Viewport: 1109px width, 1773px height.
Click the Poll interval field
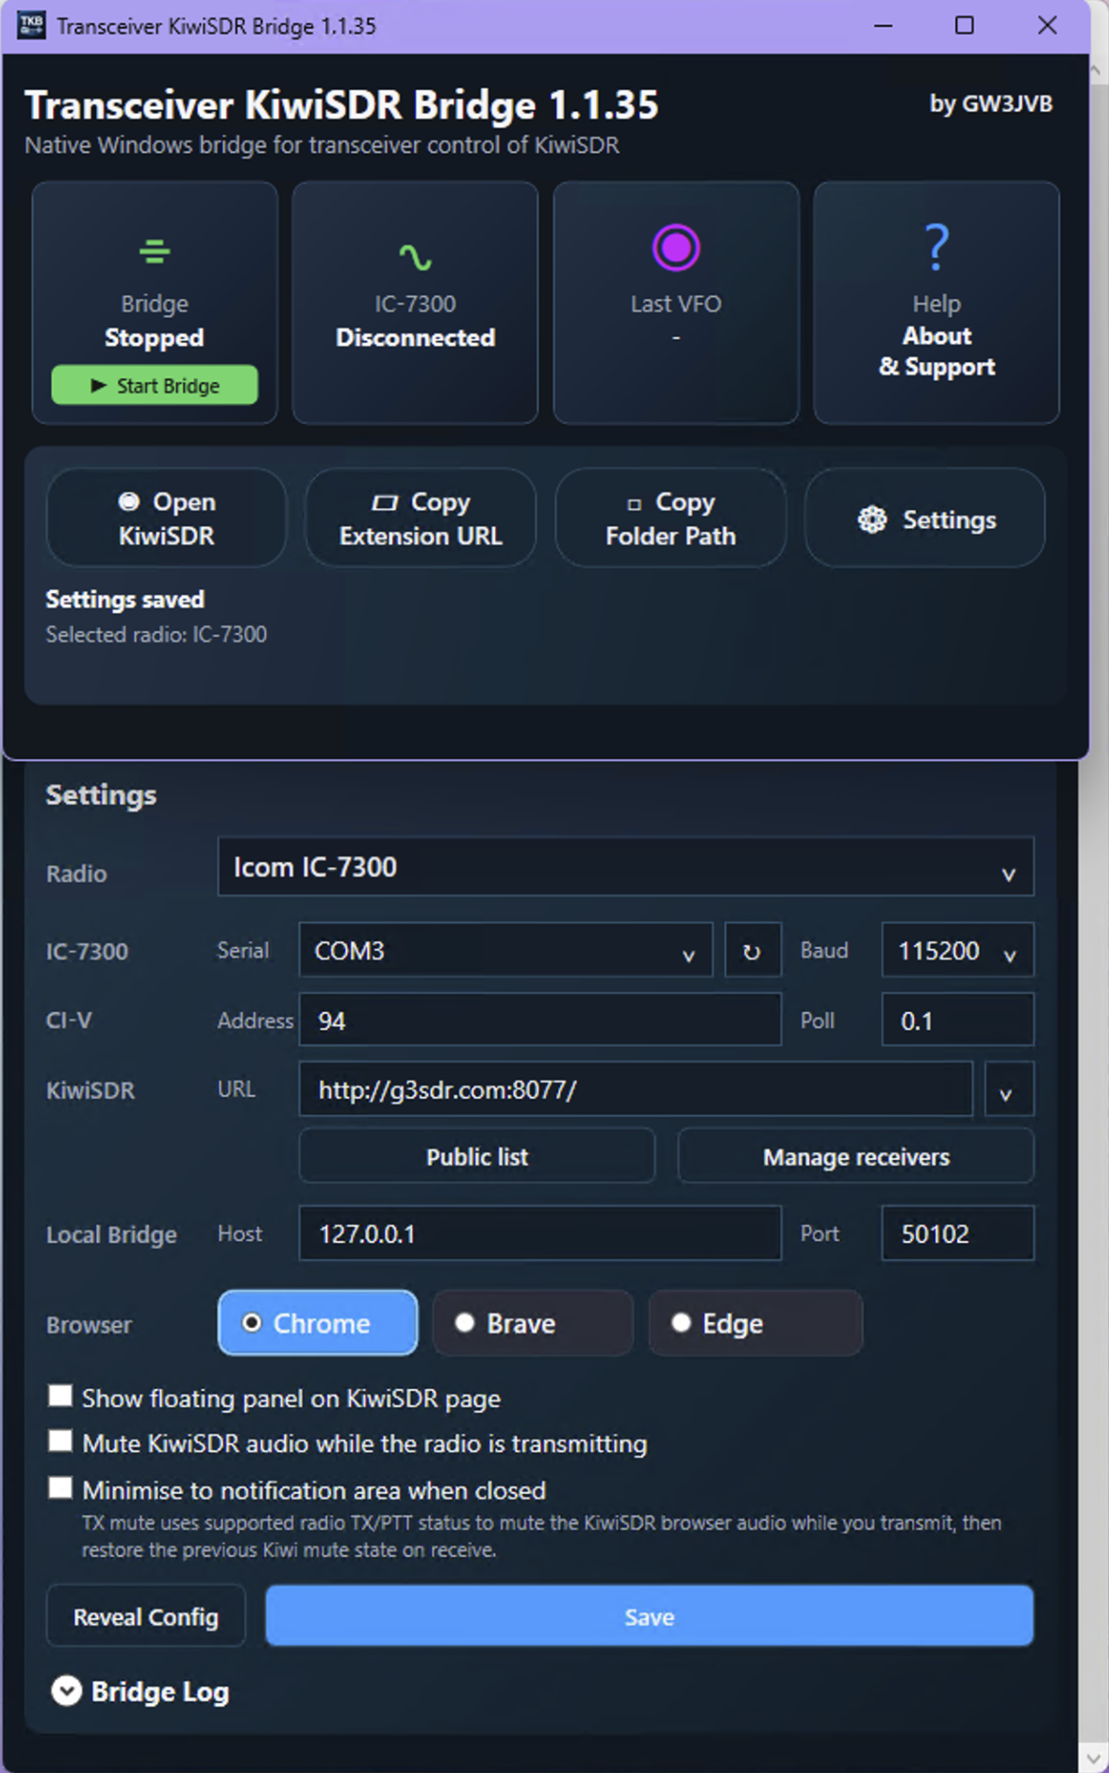point(958,1020)
